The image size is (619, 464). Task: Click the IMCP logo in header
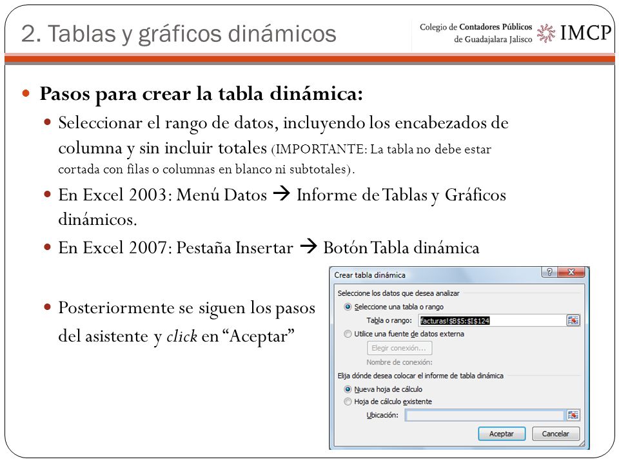(x=575, y=33)
